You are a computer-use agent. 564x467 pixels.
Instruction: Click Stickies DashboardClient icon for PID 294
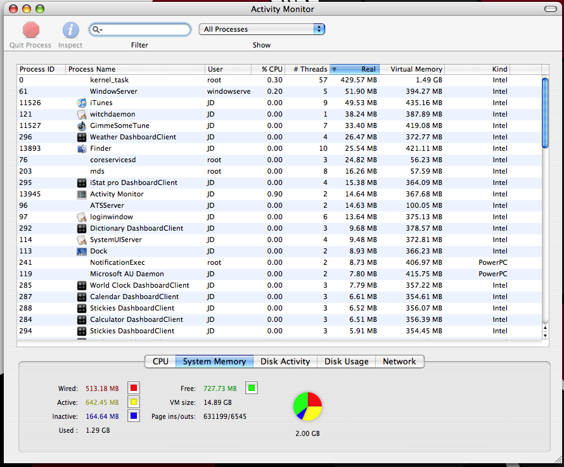point(82,331)
